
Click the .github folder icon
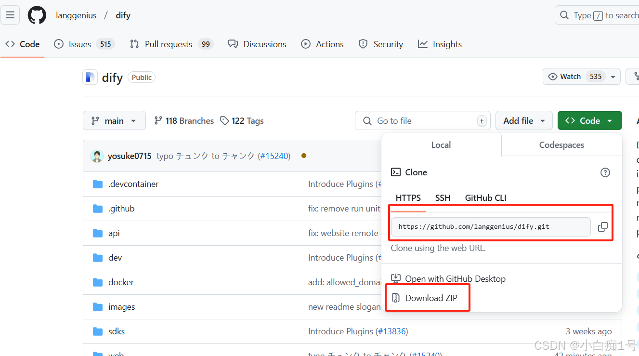pyautogui.click(x=98, y=209)
